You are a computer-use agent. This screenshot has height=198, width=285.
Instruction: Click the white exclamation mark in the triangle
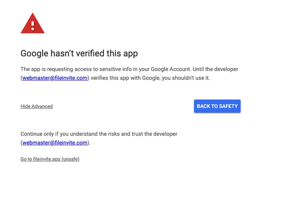[x=33, y=24]
